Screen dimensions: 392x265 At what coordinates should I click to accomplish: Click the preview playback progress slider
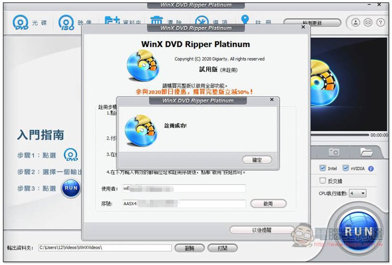click(340, 135)
